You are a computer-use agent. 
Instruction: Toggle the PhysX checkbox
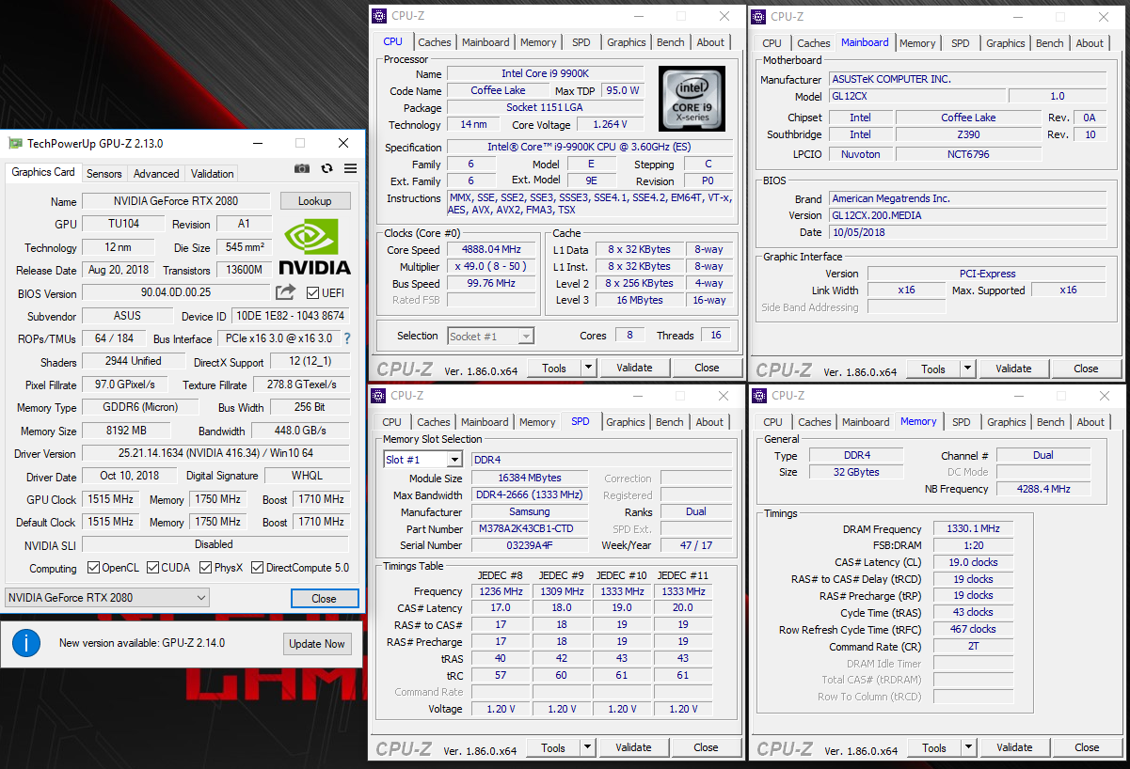tap(204, 568)
